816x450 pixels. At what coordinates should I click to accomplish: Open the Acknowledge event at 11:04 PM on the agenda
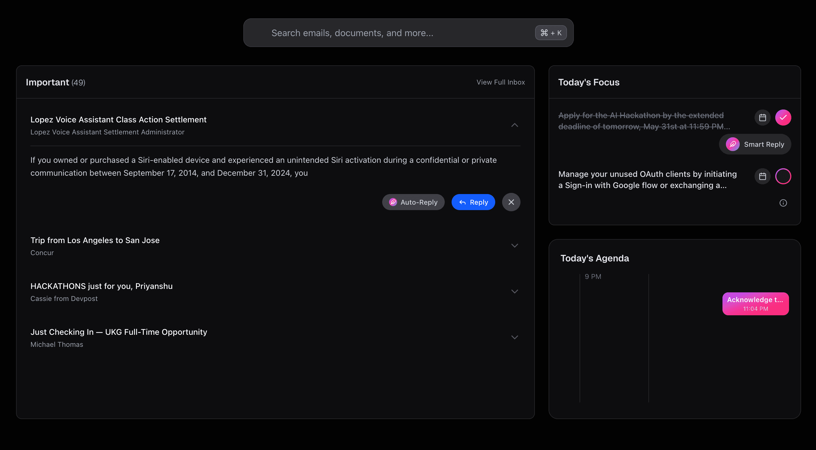pos(755,304)
